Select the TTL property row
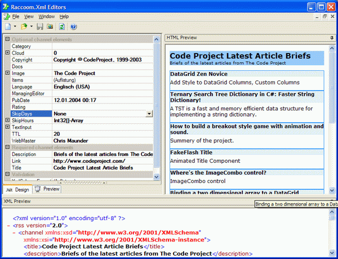Viewport: 338px width, 259px height. pyautogui.click(x=82, y=134)
